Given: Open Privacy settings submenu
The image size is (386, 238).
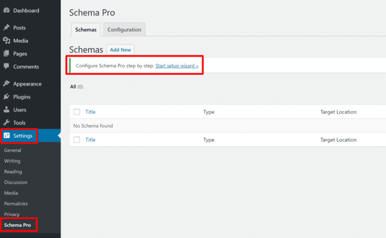Looking at the screenshot, I should pos(12,214).
